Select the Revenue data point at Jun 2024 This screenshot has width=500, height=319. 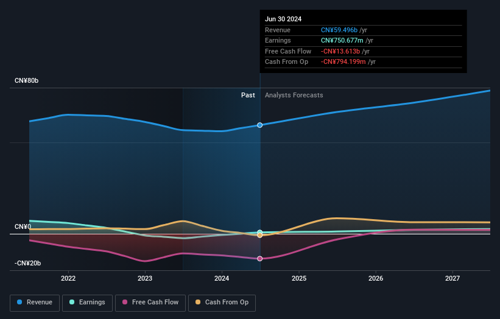coord(260,125)
